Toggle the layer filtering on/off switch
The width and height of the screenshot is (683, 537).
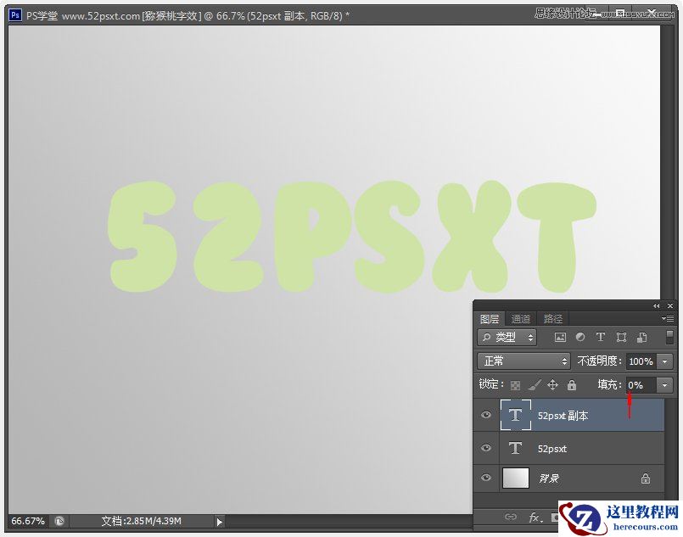(670, 337)
